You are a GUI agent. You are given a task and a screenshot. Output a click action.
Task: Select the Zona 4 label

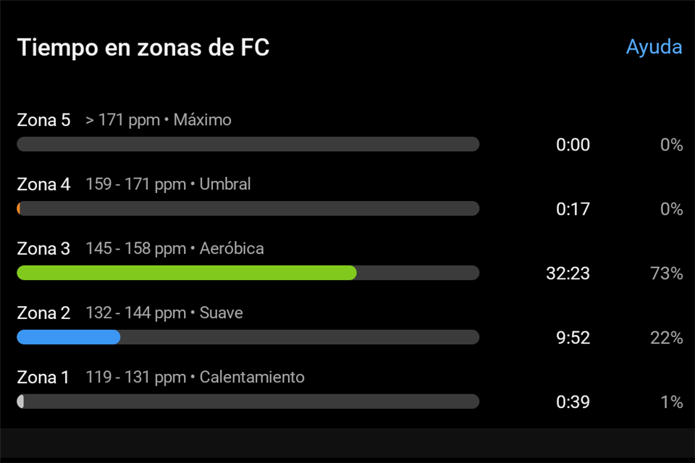[43, 184]
